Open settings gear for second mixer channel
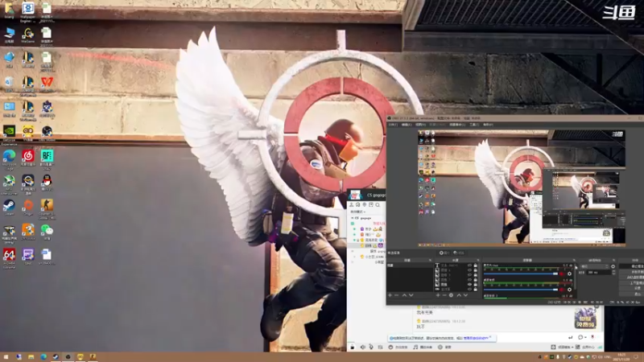Screen dimensions: 644x362 click(x=569, y=290)
